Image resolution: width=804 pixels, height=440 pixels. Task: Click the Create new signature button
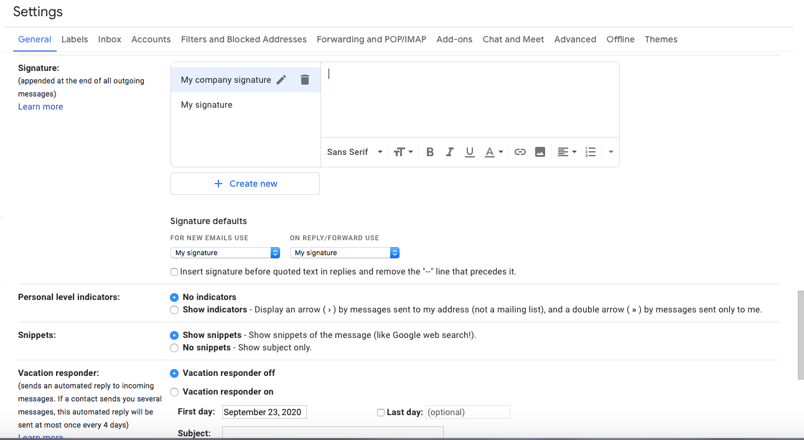tap(245, 183)
